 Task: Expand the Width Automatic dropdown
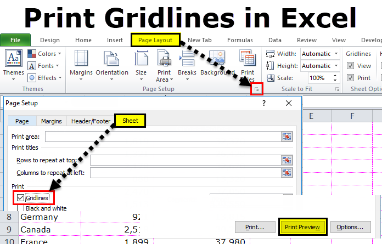tap(336, 54)
